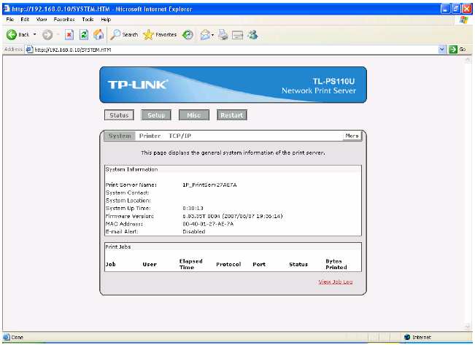The height and width of the screenshot is (345, 475).
Task: Stop page loading with red X icon
Action: click(69, 35)
